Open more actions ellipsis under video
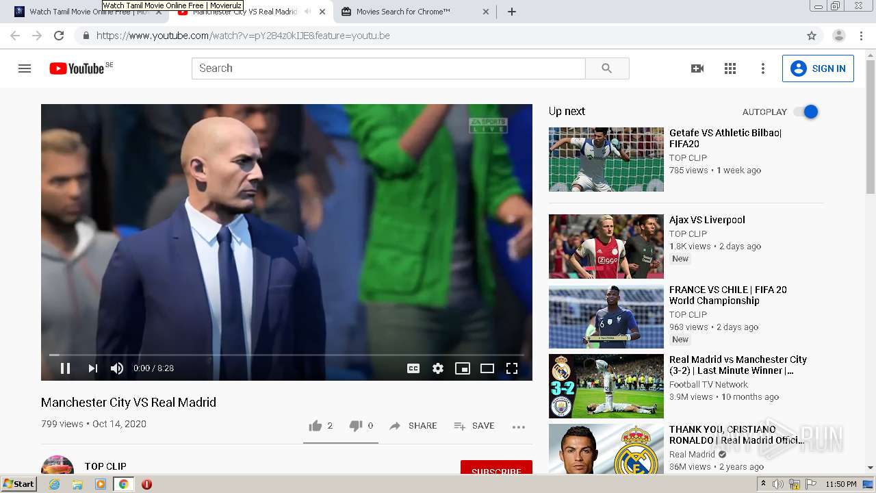 coord(519,427)
